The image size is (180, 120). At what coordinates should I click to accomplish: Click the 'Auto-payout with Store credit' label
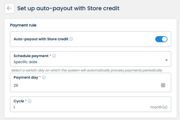click(41, 39)
